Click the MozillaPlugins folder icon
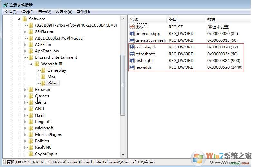The image size is (254, 167). 31,134
